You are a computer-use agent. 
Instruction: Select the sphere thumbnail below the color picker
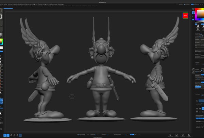[x=198, y=26]
